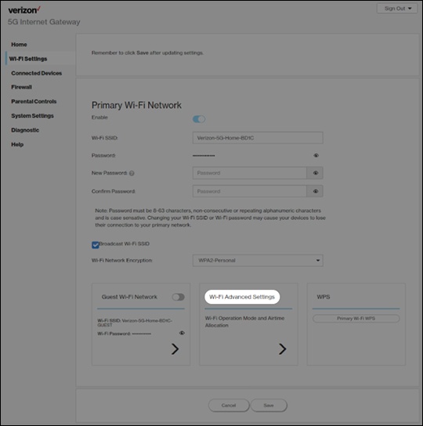
Task: Go to Home in sidebar
Action: [19, 45]
